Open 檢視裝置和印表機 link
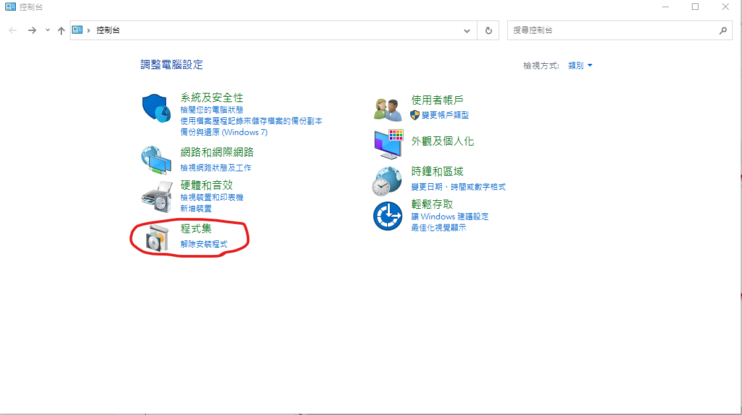 (212, 197)
